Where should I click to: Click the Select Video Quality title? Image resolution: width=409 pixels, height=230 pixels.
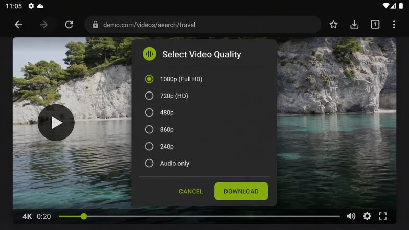click(201, 54)
